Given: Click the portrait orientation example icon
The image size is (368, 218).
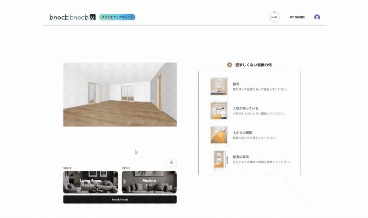Looking at the screenshot, I should [219, 160].
